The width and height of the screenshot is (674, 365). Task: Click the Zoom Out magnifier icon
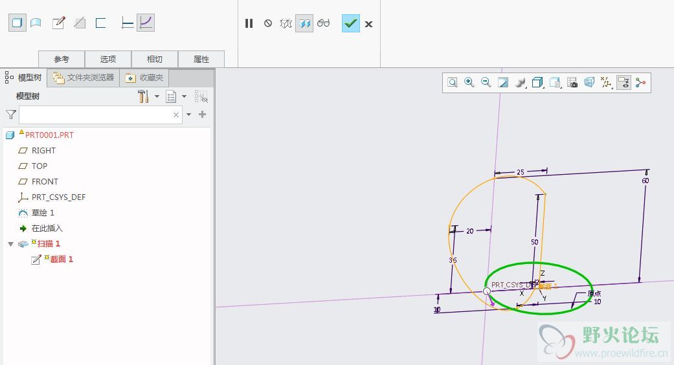[486, 82]
